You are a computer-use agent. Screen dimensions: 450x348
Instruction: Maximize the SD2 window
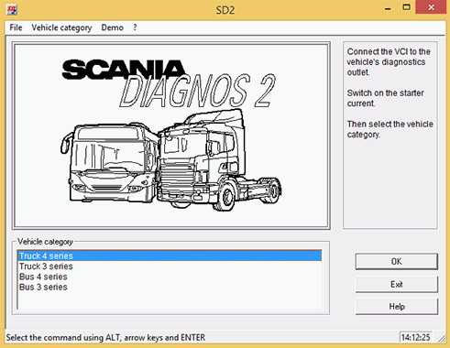pyautogui.click(x=406, y=7)
